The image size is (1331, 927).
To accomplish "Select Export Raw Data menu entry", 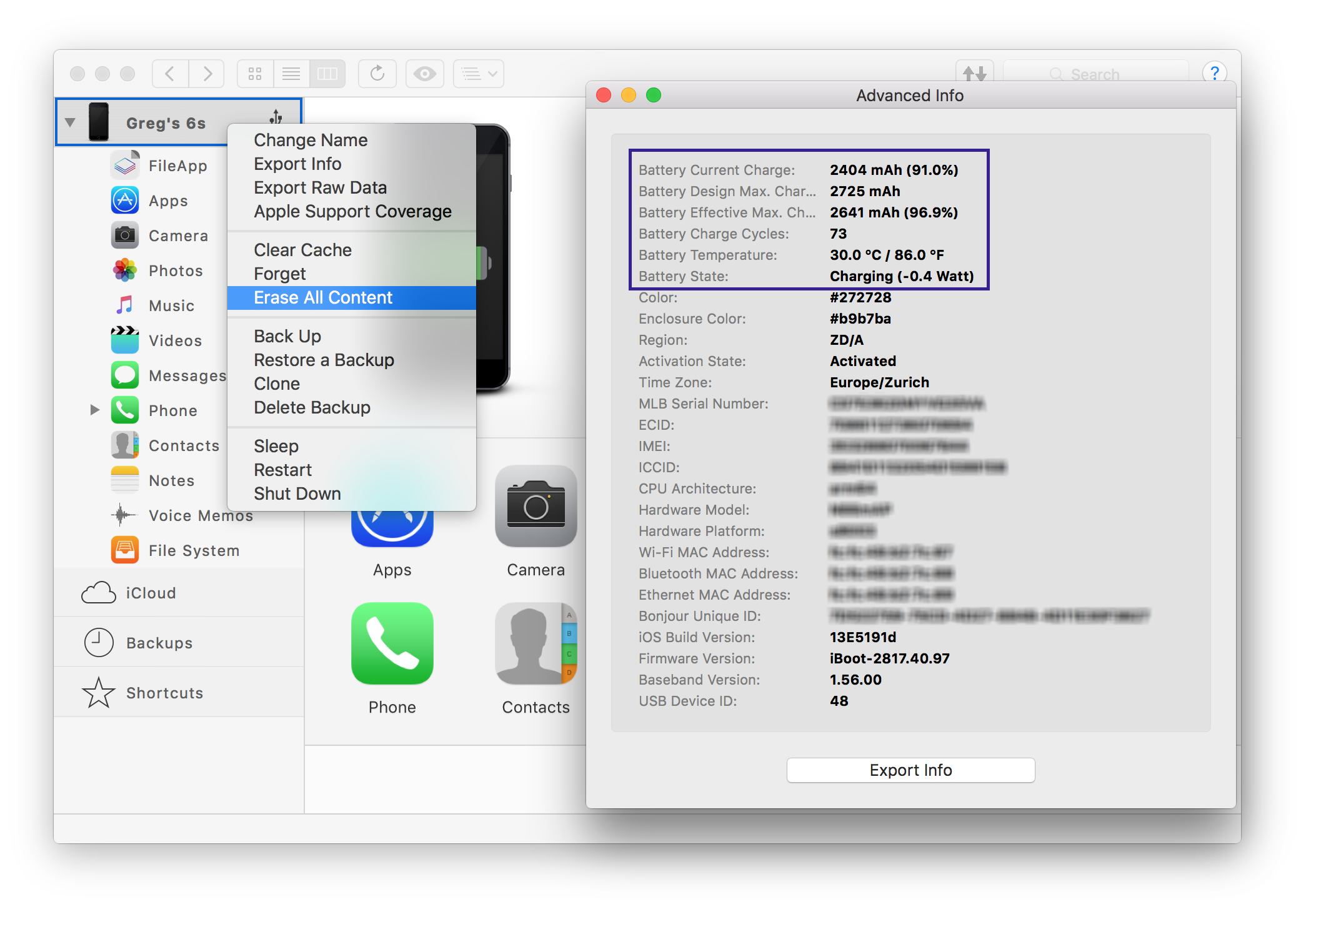I will 352,187.
